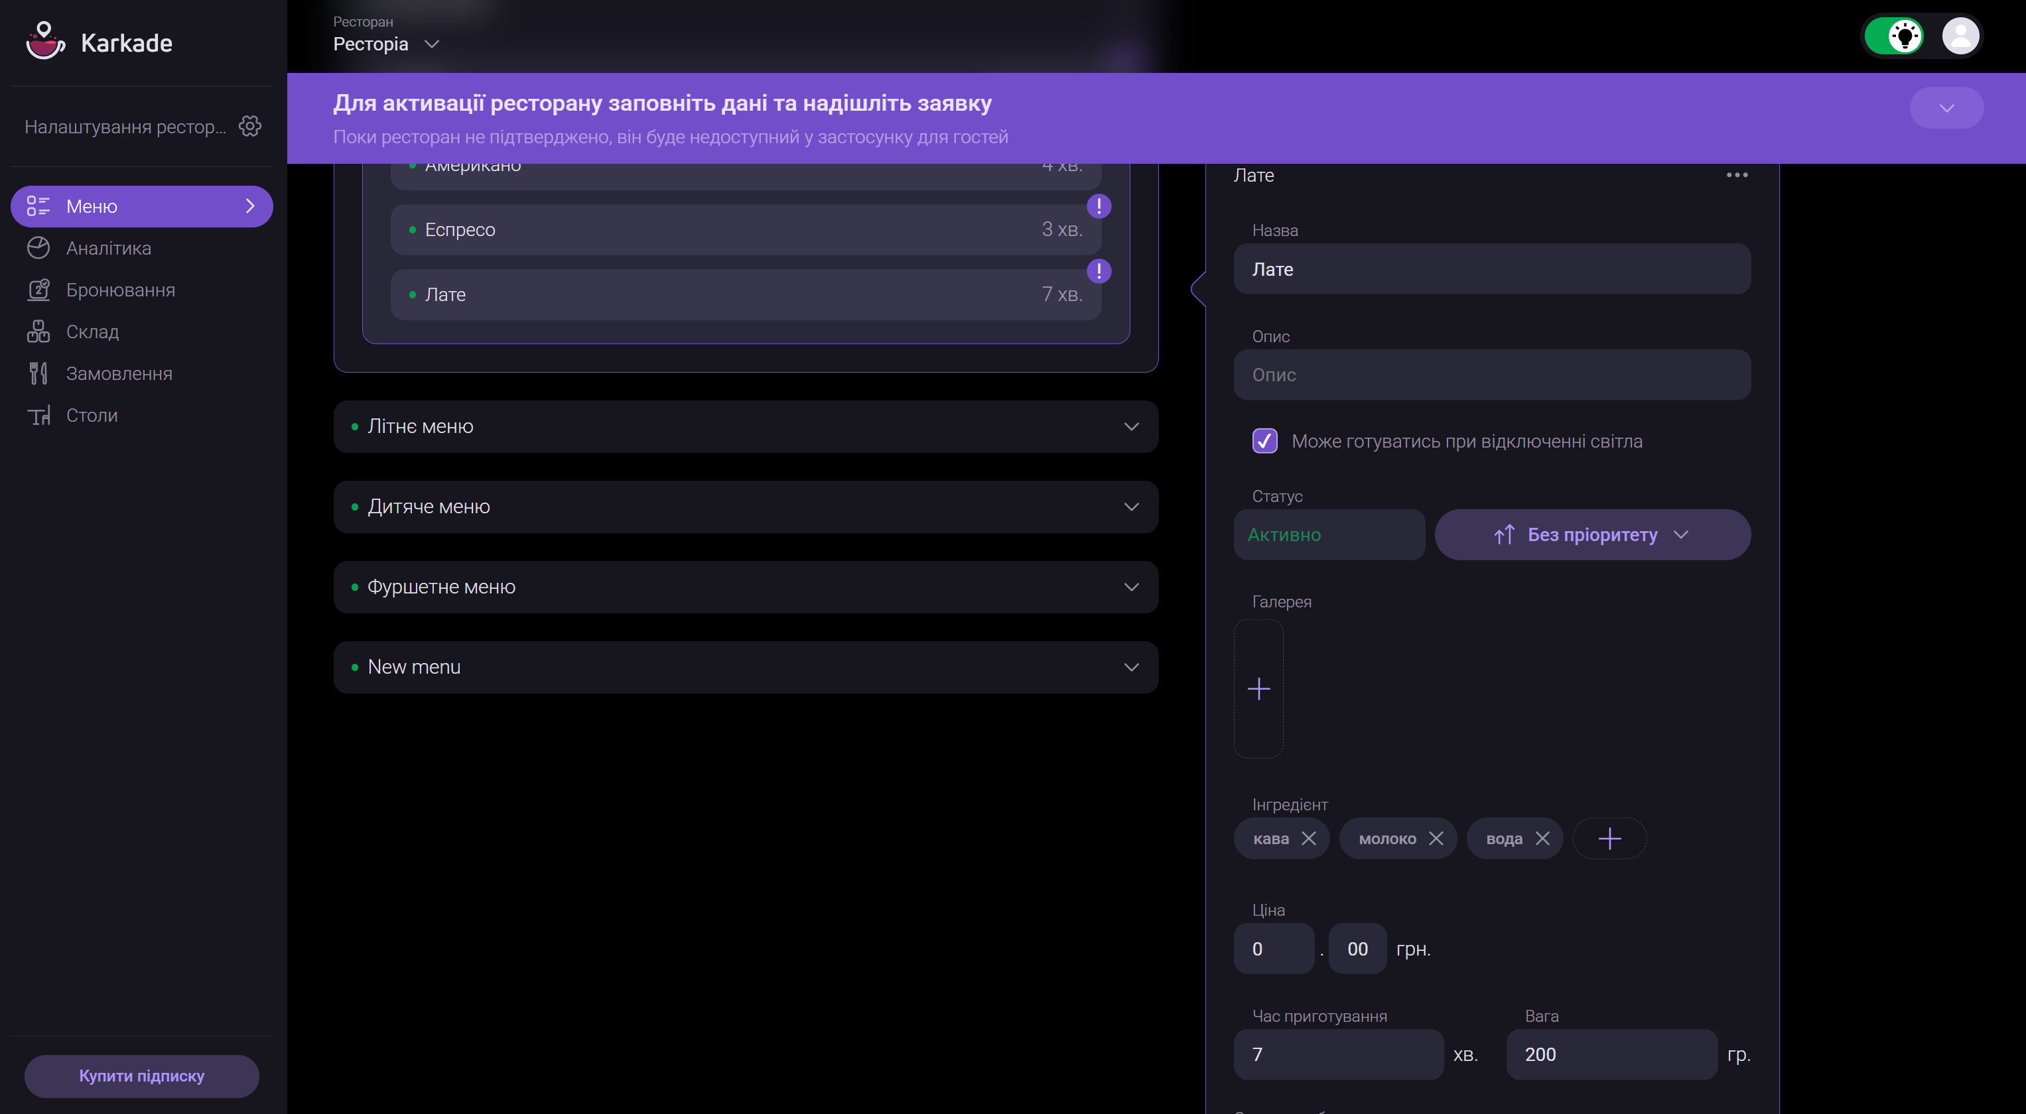Select the Еспресо menu item

pyautogui.click(x=746, y=229)
